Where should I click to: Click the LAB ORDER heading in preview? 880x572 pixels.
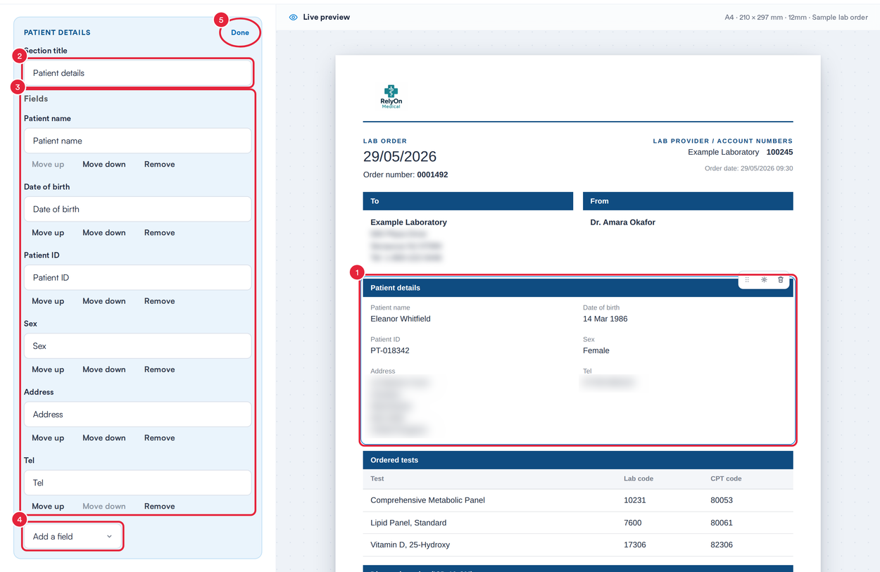coord(385,141)
